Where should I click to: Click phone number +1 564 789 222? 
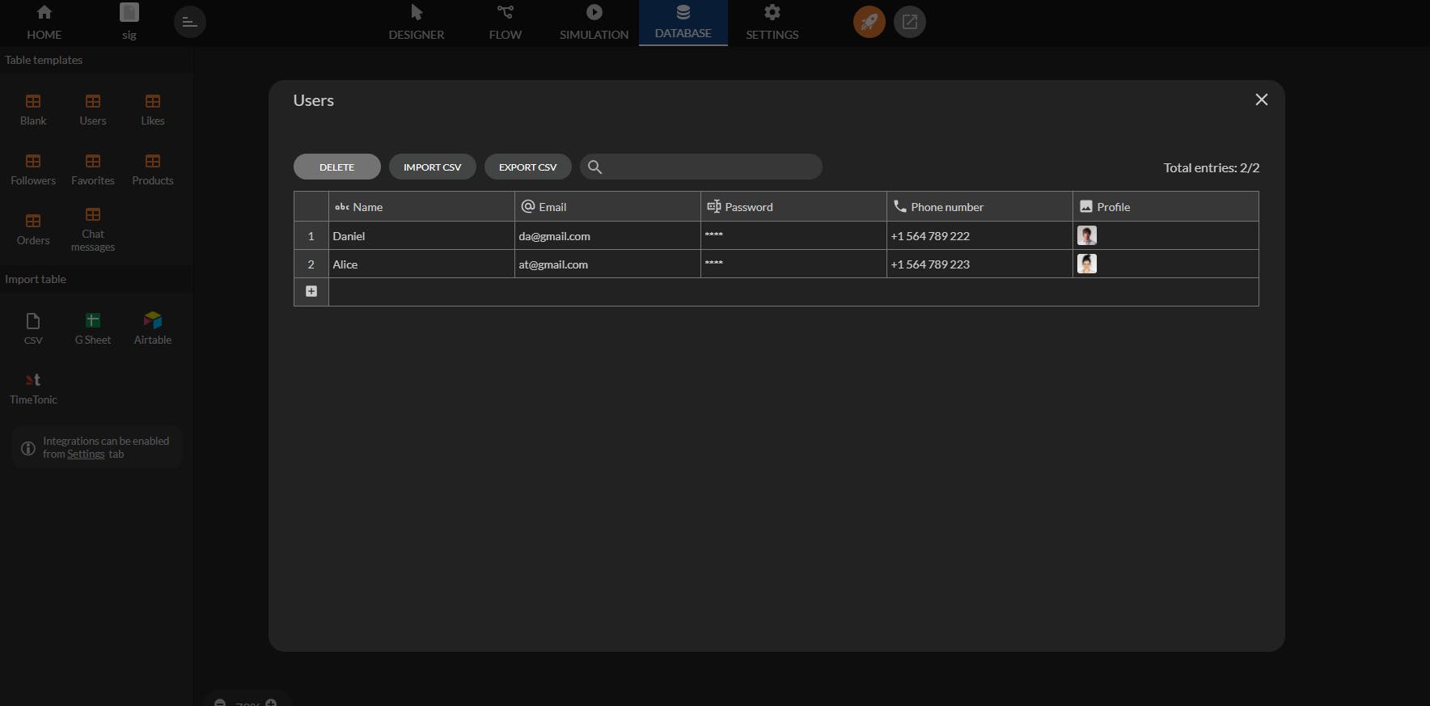(x=979, y=235)
